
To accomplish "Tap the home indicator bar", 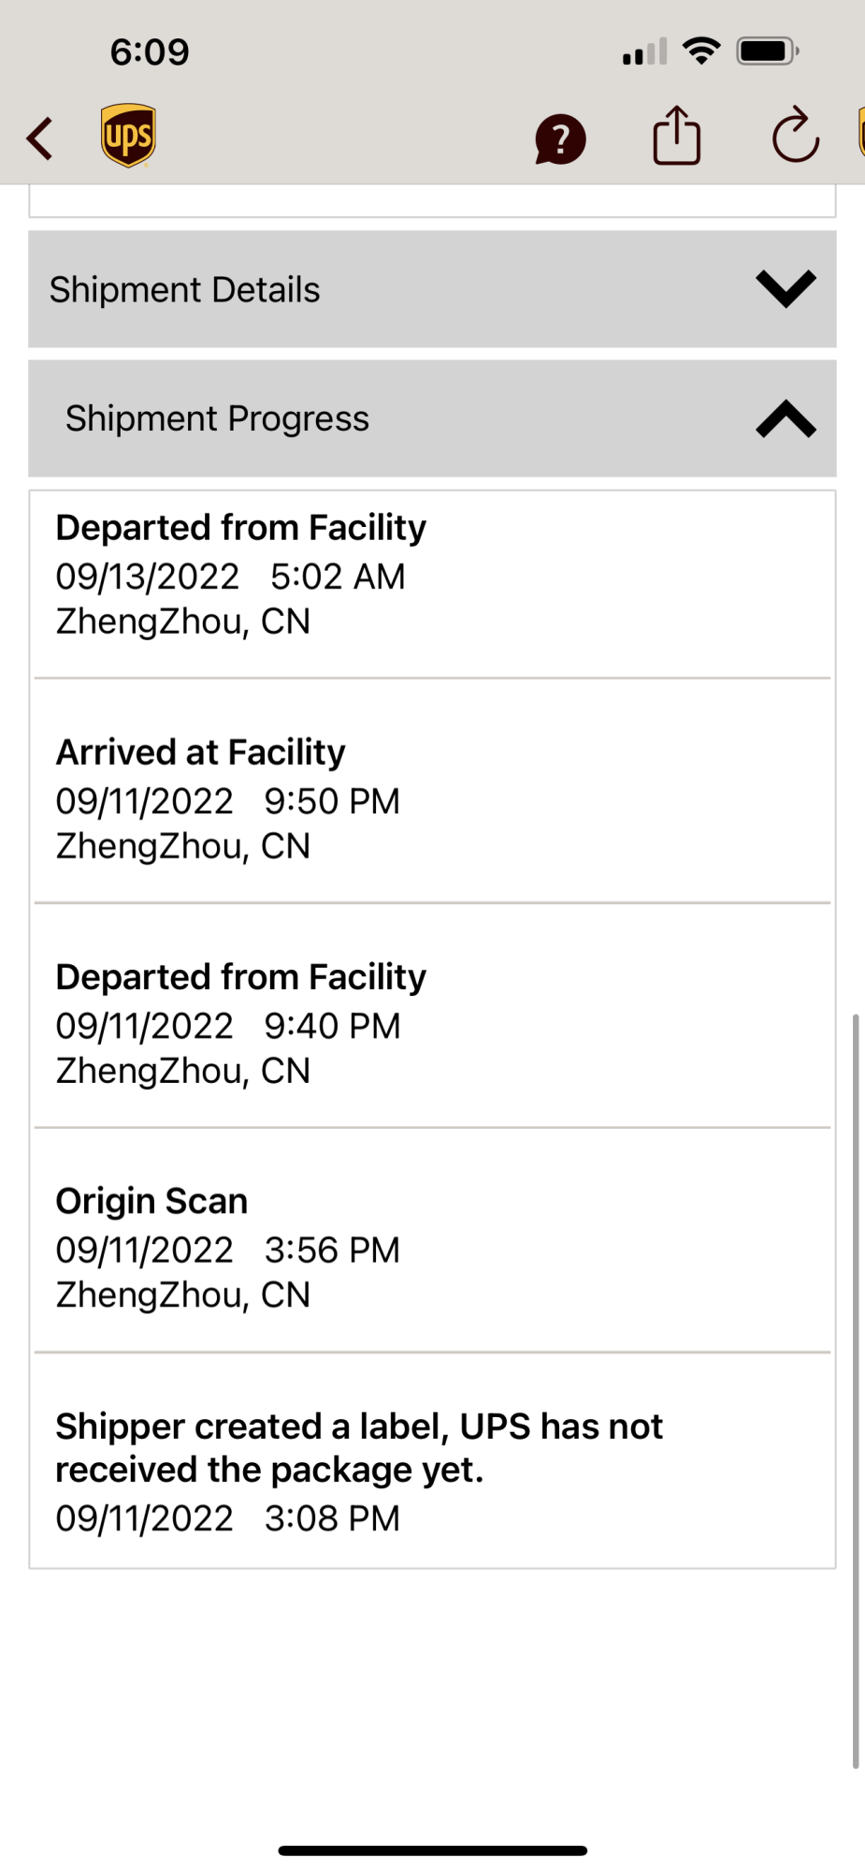I will pyautogui.click(x=432, y=1850).
